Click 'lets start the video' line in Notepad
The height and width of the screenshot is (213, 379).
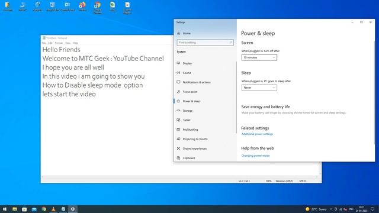tap(69, 94)
